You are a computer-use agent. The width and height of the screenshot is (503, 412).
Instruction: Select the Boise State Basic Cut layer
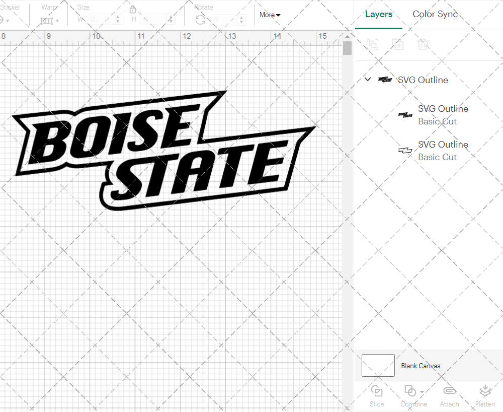point(443,115)
